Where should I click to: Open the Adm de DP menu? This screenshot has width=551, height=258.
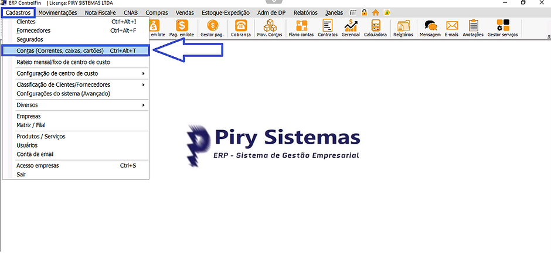point(271,13)
